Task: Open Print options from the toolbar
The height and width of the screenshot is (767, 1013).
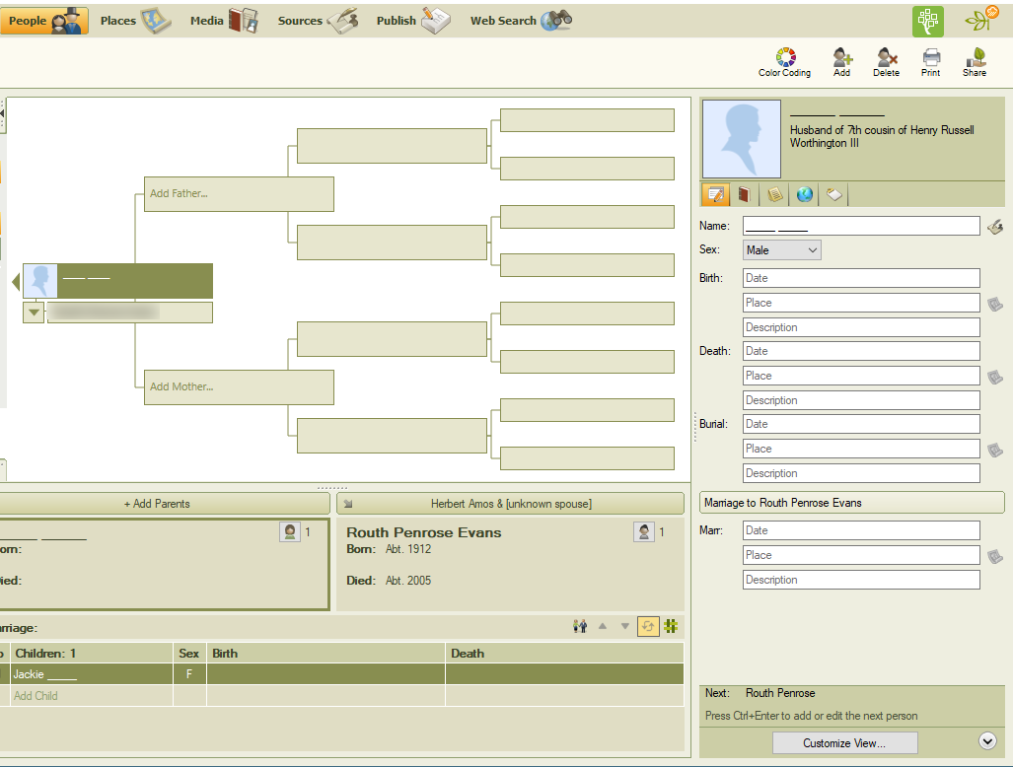Action: (x=930, y=61)
